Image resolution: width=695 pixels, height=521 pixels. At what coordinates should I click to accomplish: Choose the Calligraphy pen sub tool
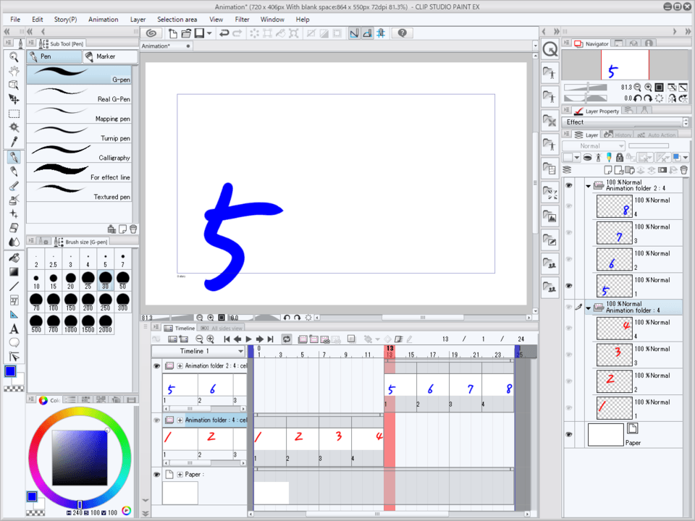pyautogui.click(x=80, y=153)
